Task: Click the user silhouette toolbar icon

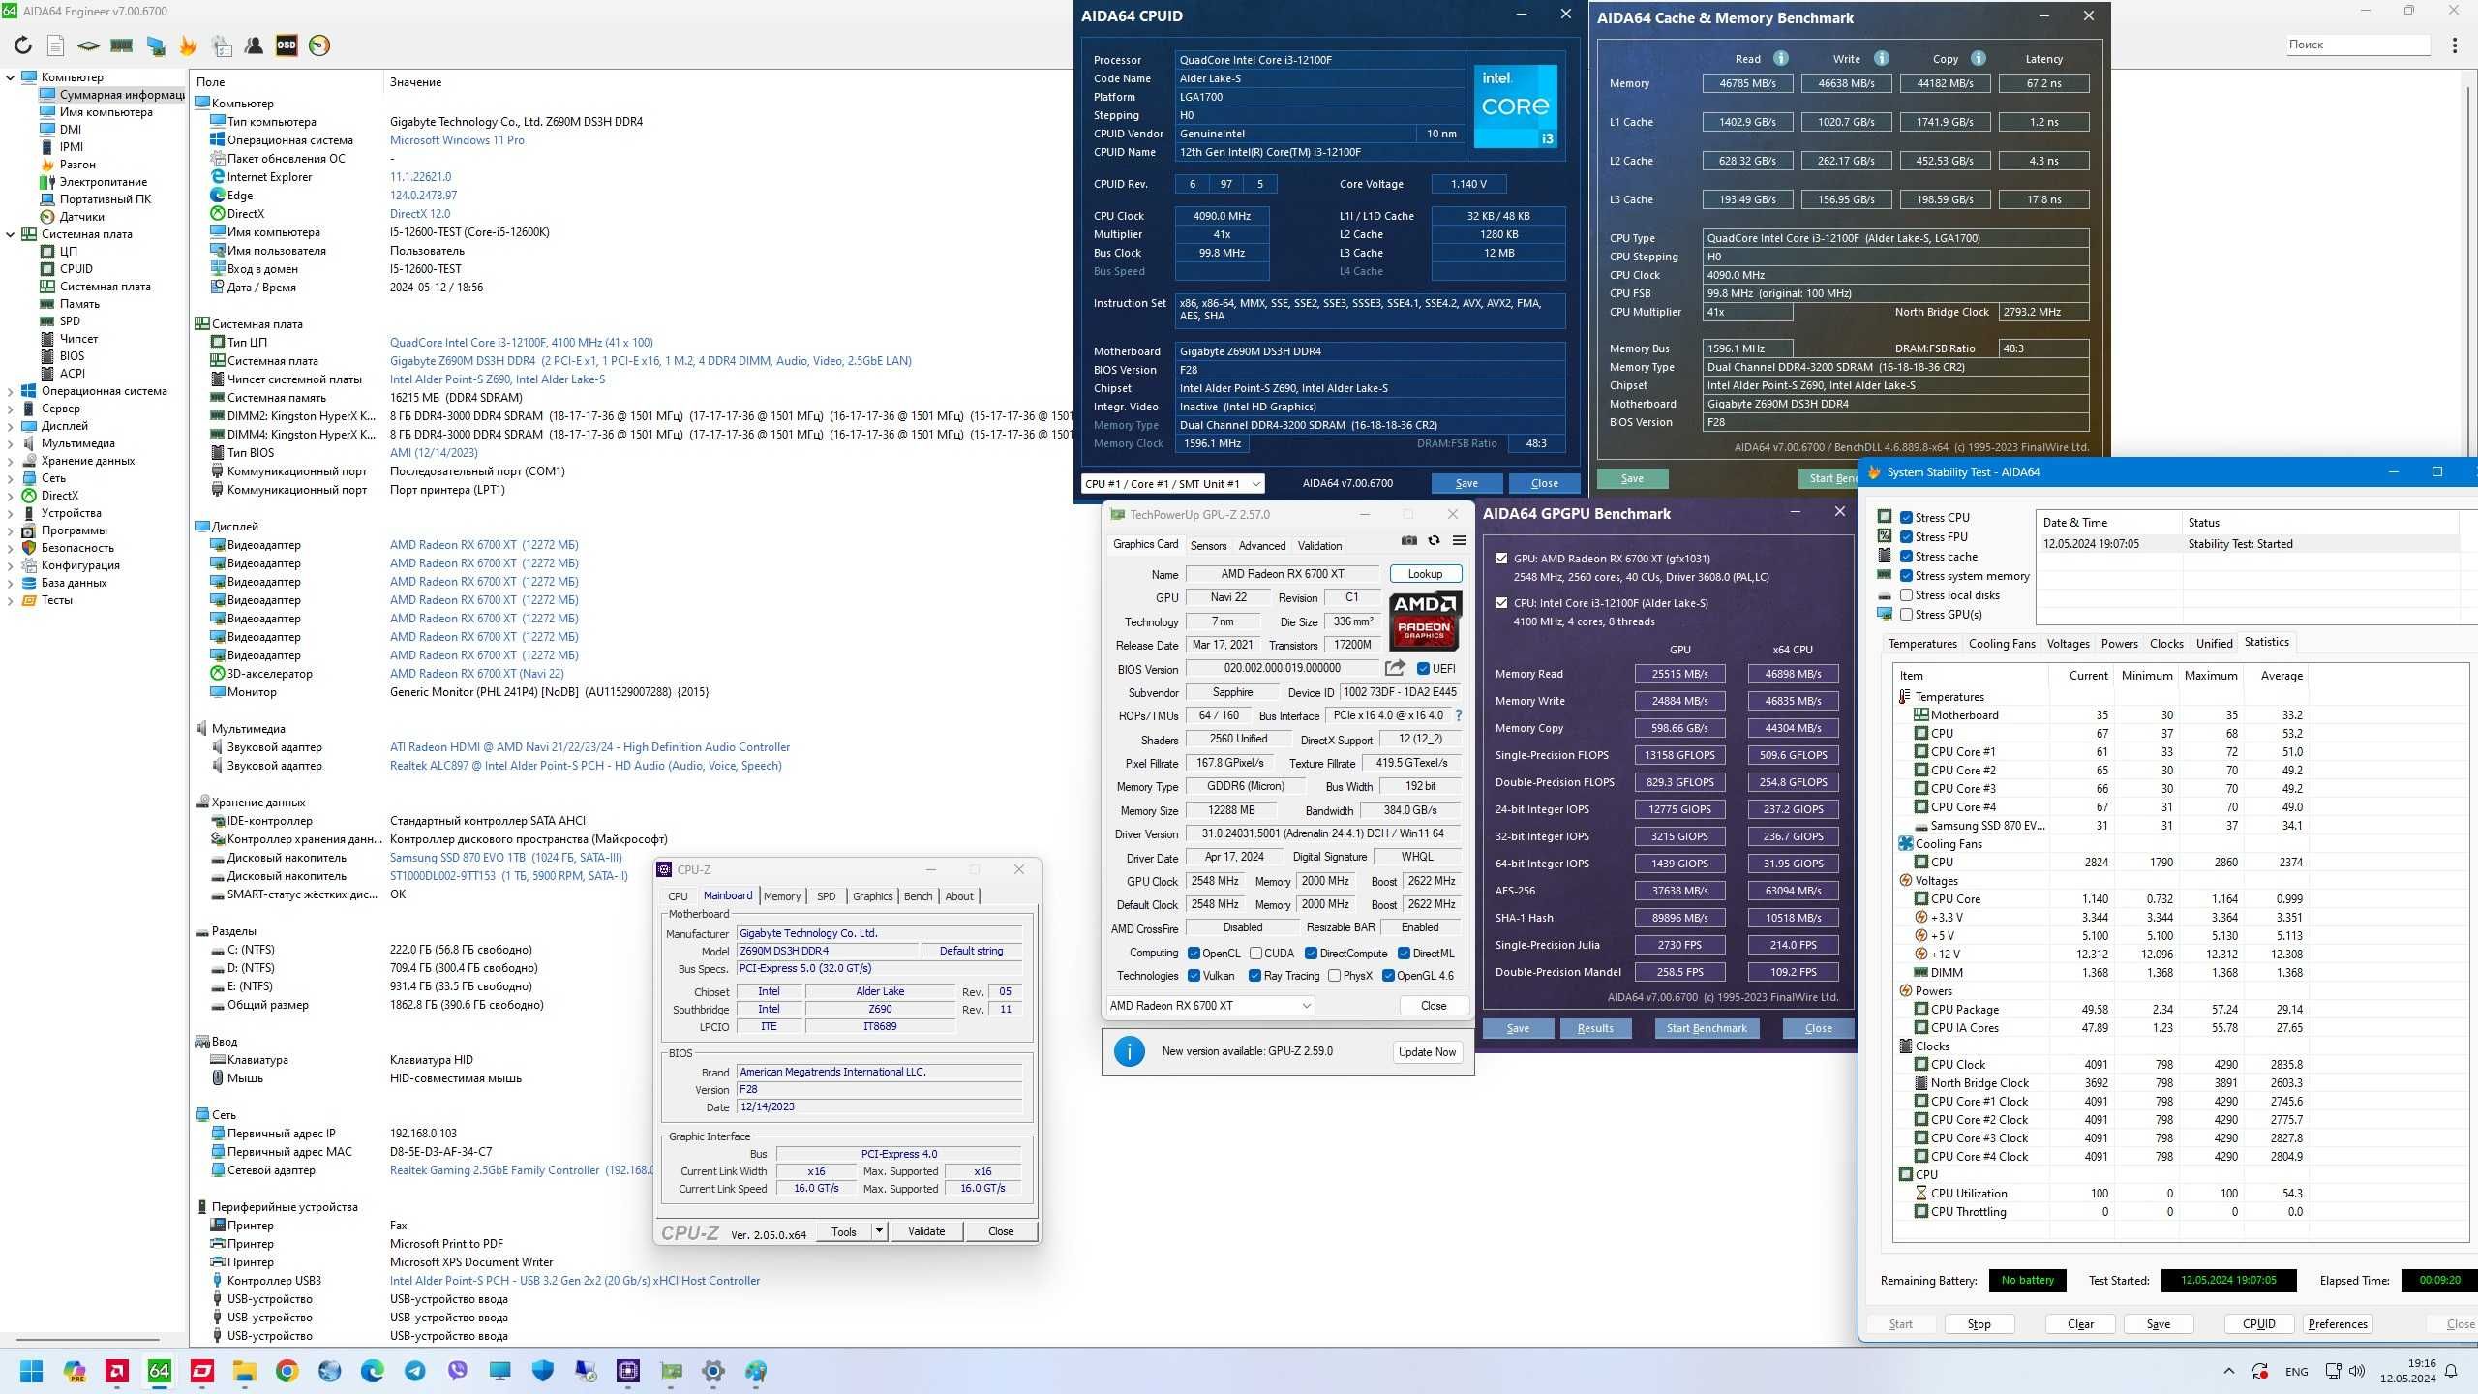Action: click(x=254, y=45)
